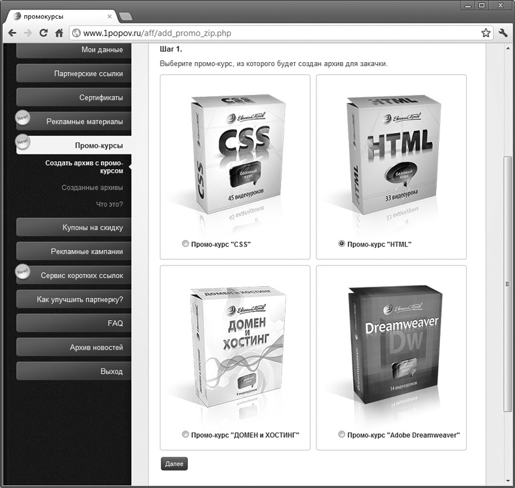Open the Мои данные menu item
The image size is (515, 488).
[x=74, y=50]
